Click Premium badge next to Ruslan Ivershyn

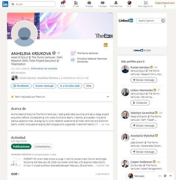[151, 67]
